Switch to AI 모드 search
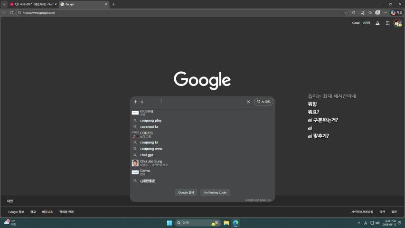This screenshot has height=228, width=405. pos(264,102)
